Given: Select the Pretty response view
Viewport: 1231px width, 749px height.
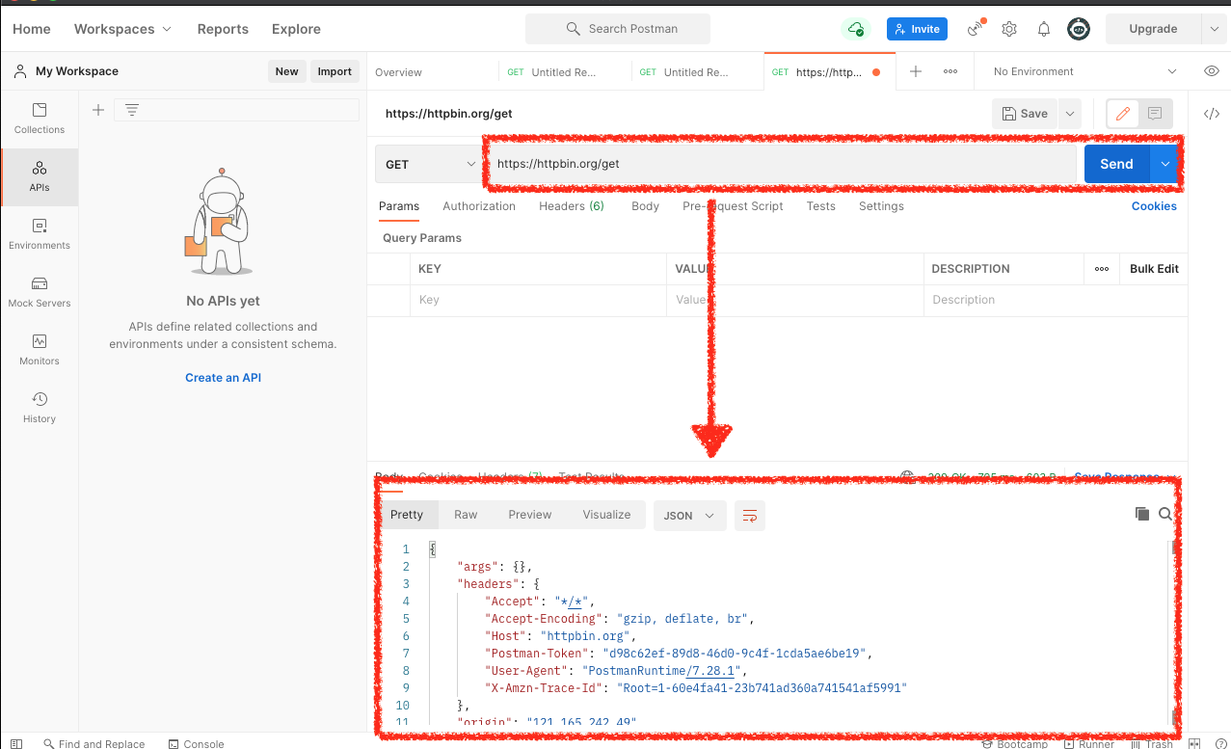Looking at the screenshot, I should point(407,515).
